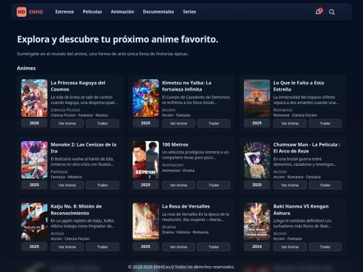Click genres Animacion · Drama on 100 Metros

(x=178, y=171)
